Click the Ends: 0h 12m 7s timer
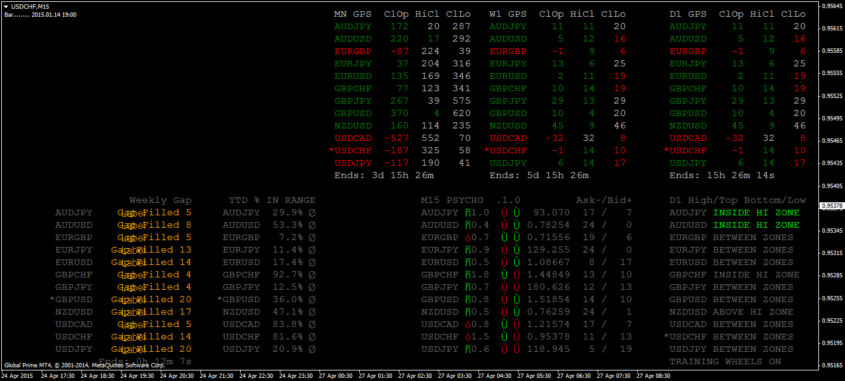The image size is (845, 381). click(x=145, y=361)
